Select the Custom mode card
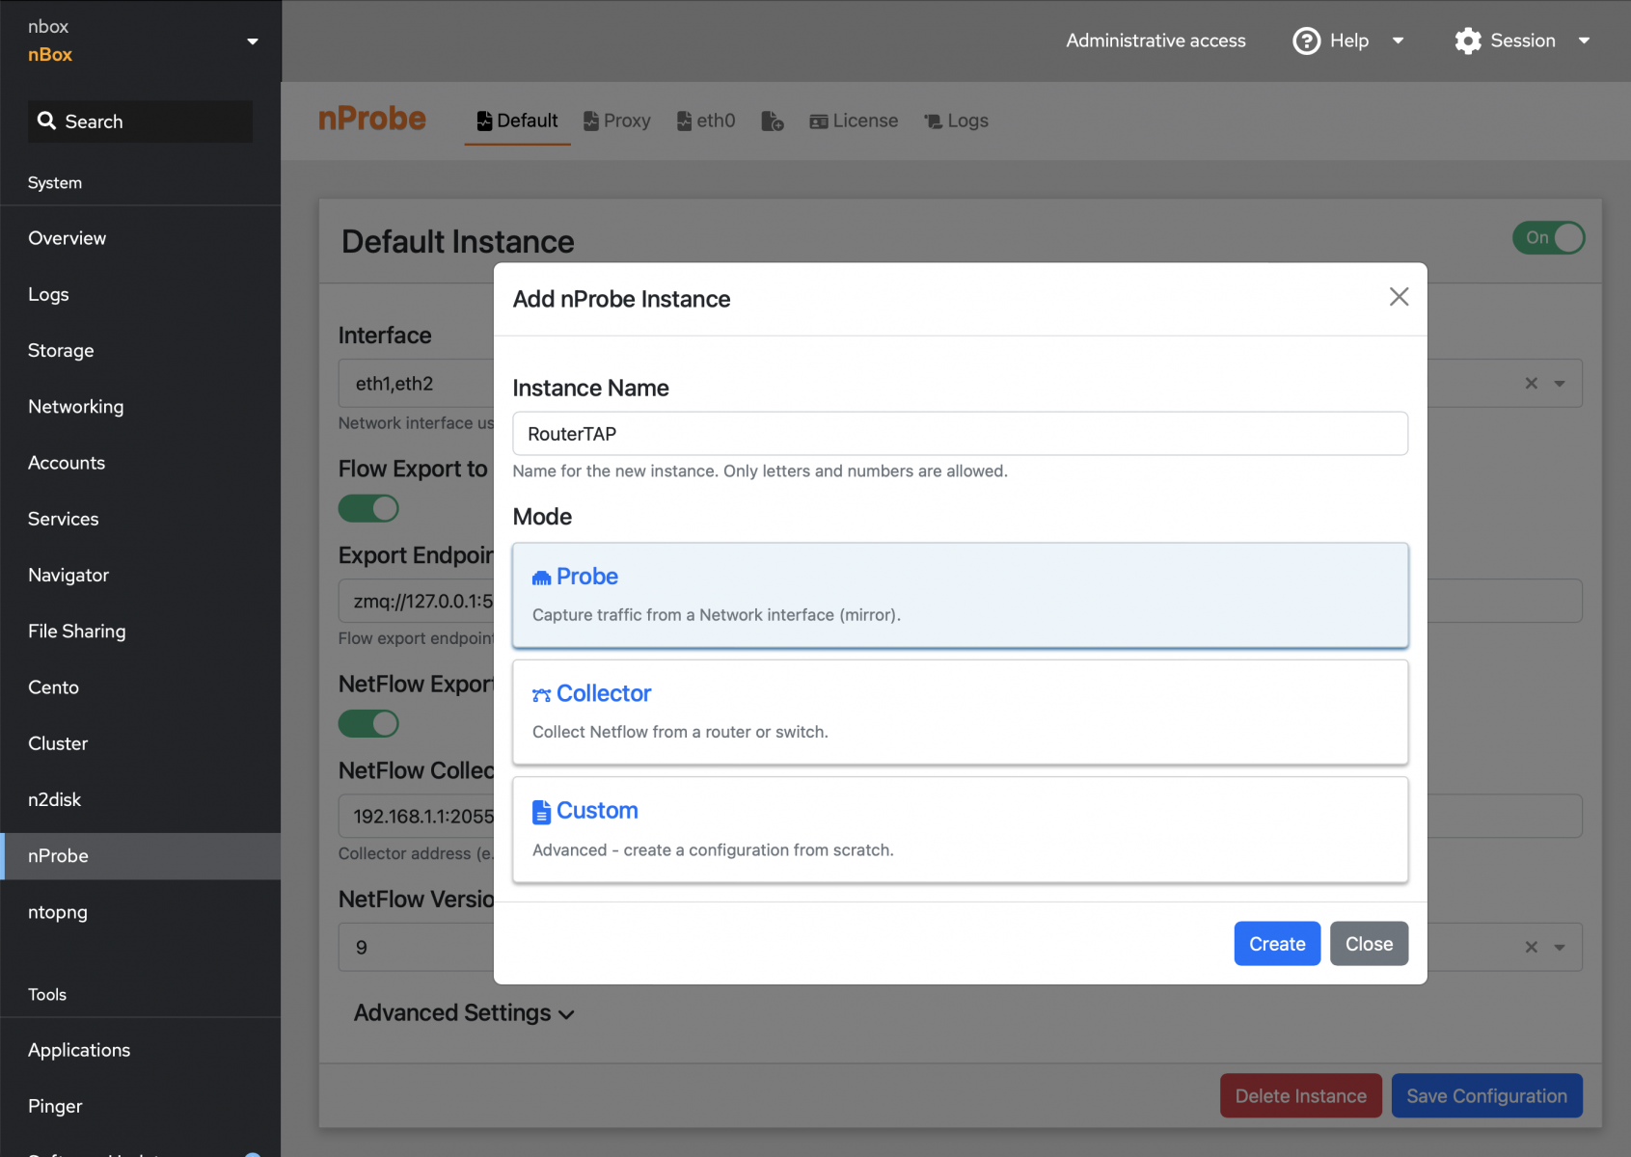1631x1157 pixels. 960,830
